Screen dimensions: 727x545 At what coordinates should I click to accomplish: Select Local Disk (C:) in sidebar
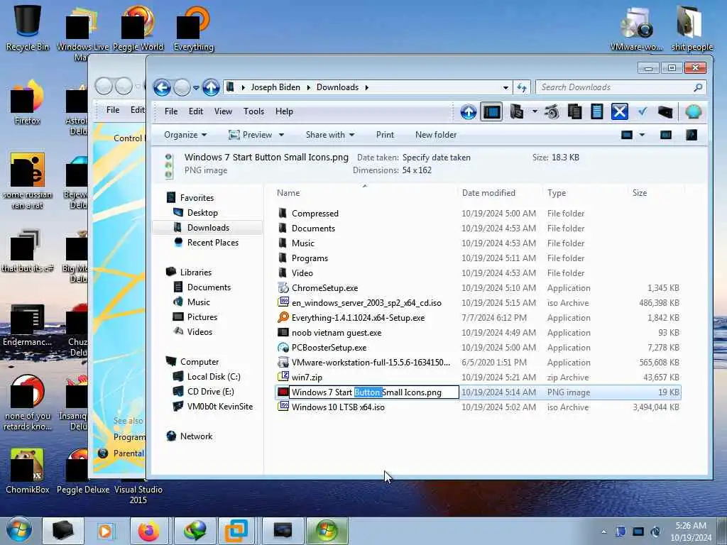coord(214,377)
